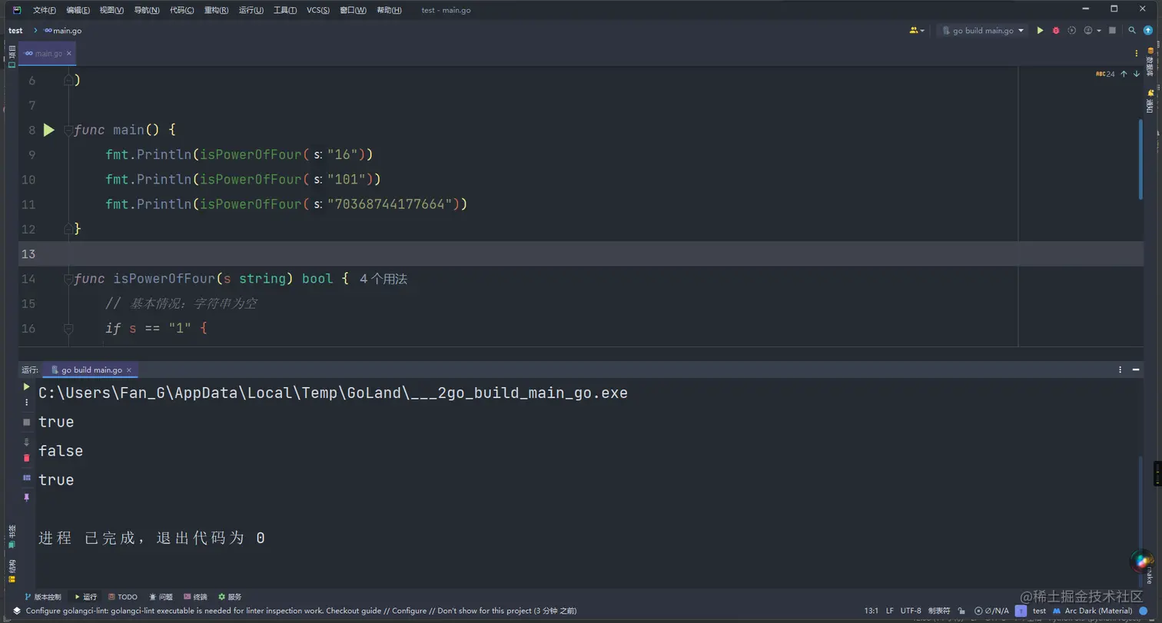Open Project tool window on left sidebar
This screenshot has height=623, width=1162.
click(x=12, y=56)
